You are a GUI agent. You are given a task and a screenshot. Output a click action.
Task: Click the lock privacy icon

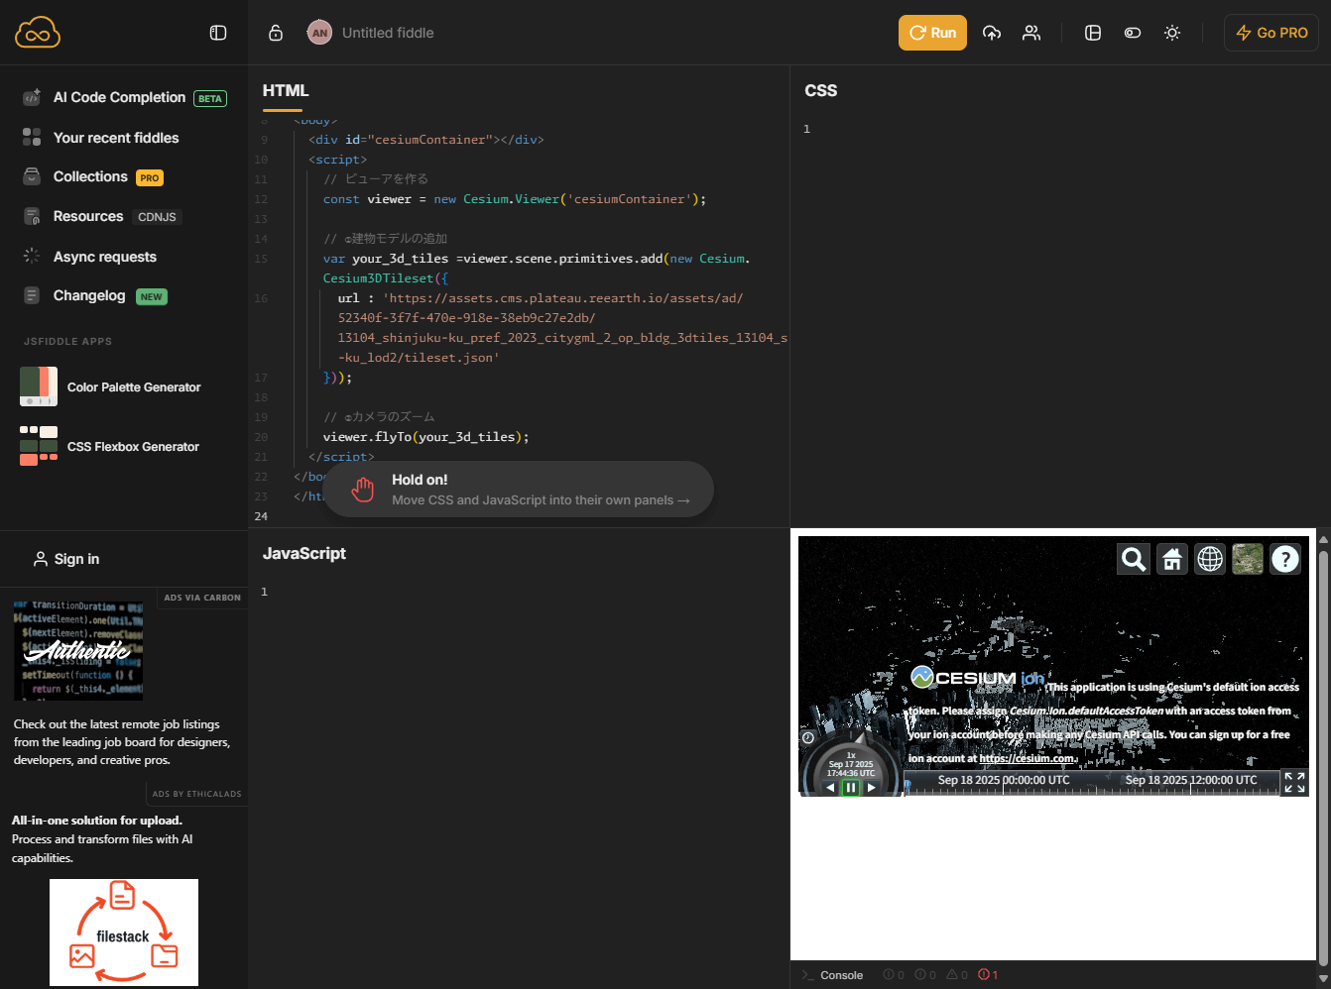coord(276,33)
